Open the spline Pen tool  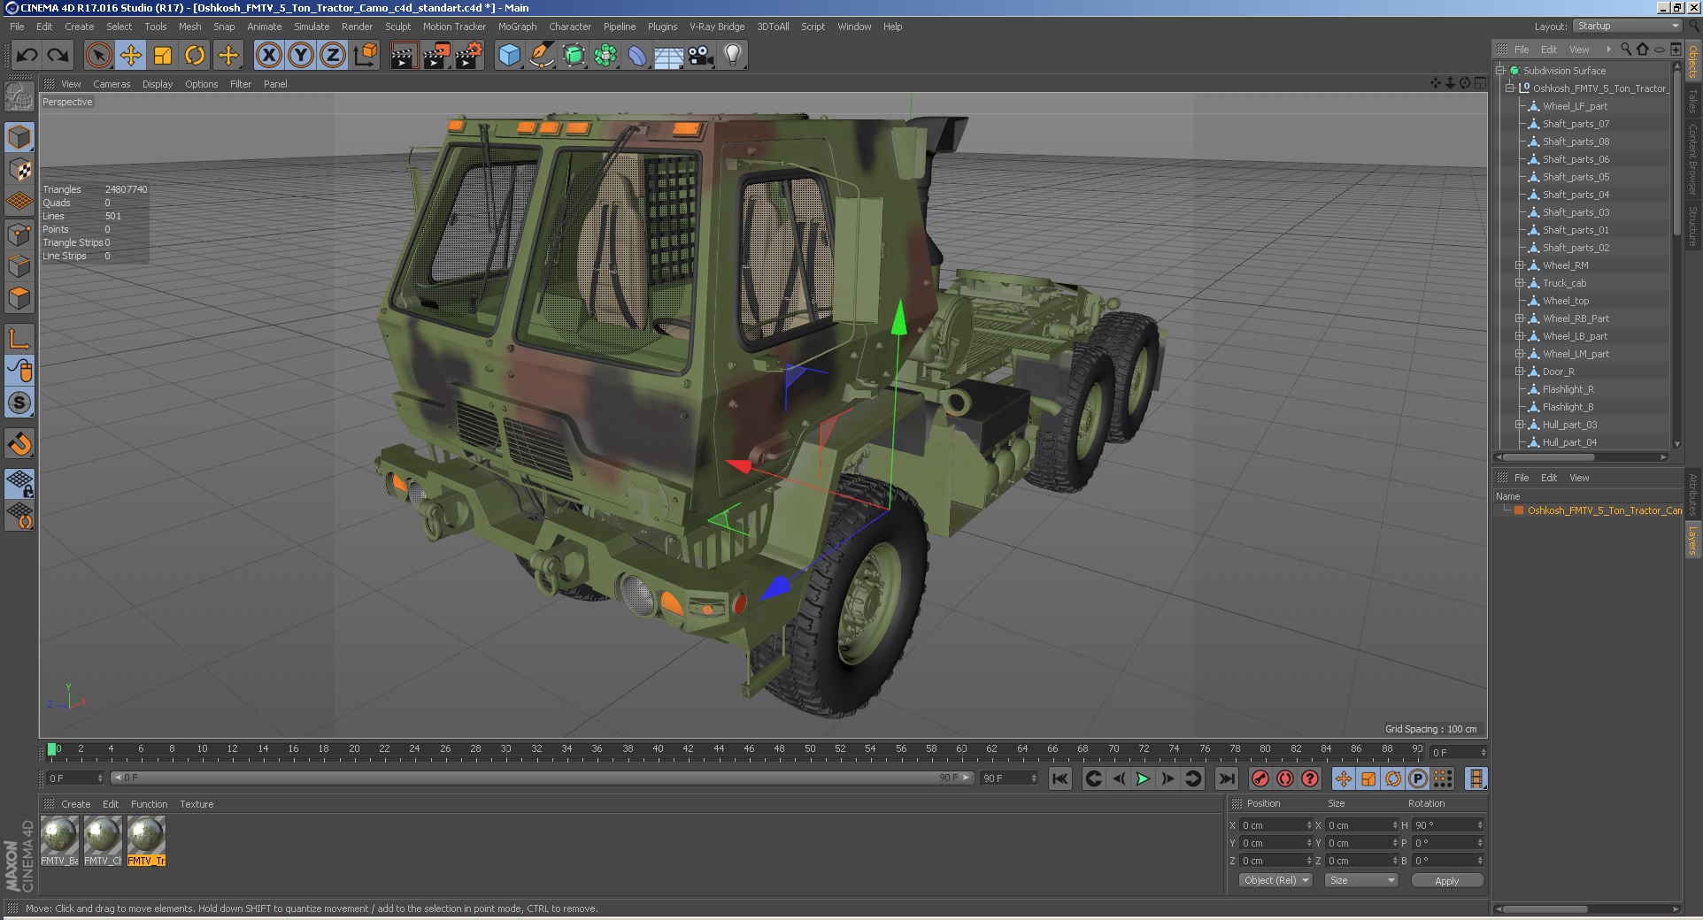(542, 56)
